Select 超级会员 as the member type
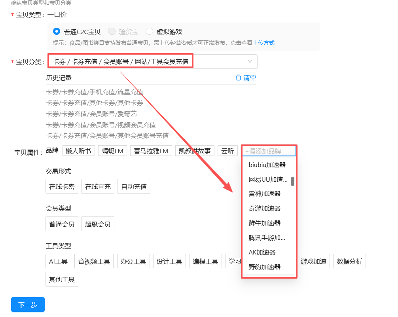This screenshot has height=317, width=398. pos(97,224)
